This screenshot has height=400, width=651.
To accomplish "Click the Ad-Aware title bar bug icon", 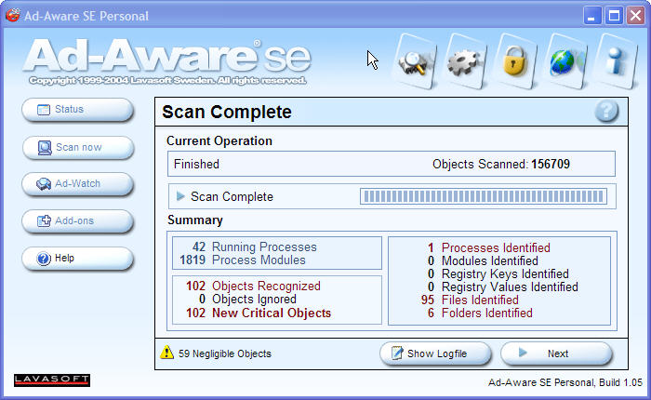I will coord(12,16).
